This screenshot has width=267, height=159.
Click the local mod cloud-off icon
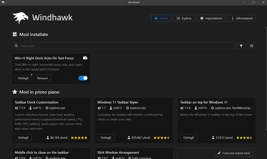(x=85, y=58)
